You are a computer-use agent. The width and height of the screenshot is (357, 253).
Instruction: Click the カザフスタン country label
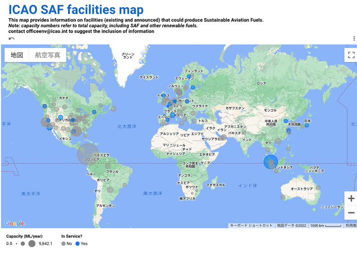pyautogui.click(x=235, y=108)
